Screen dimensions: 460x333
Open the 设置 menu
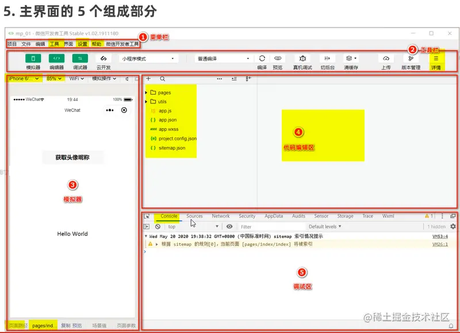pyautogui.click(x=82, y=44)
